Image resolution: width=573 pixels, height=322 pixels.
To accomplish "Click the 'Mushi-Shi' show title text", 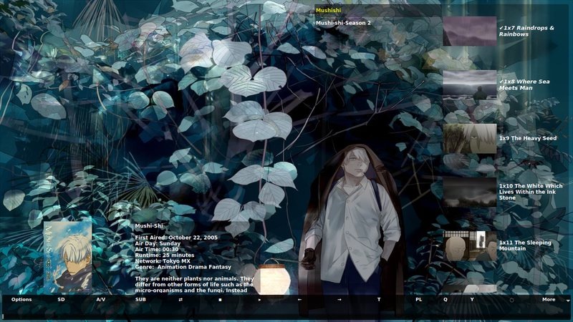I will click(149, 226).
